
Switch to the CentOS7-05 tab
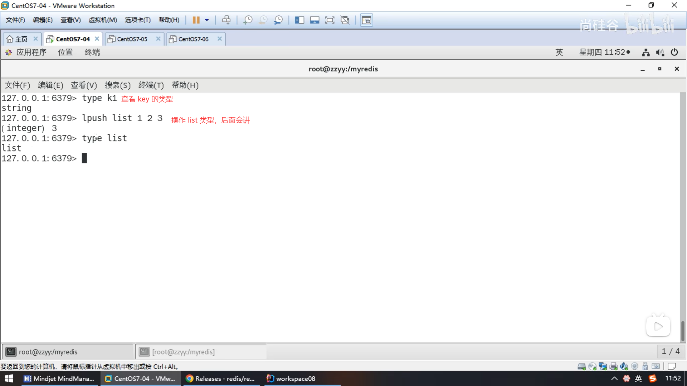(132, 39)
